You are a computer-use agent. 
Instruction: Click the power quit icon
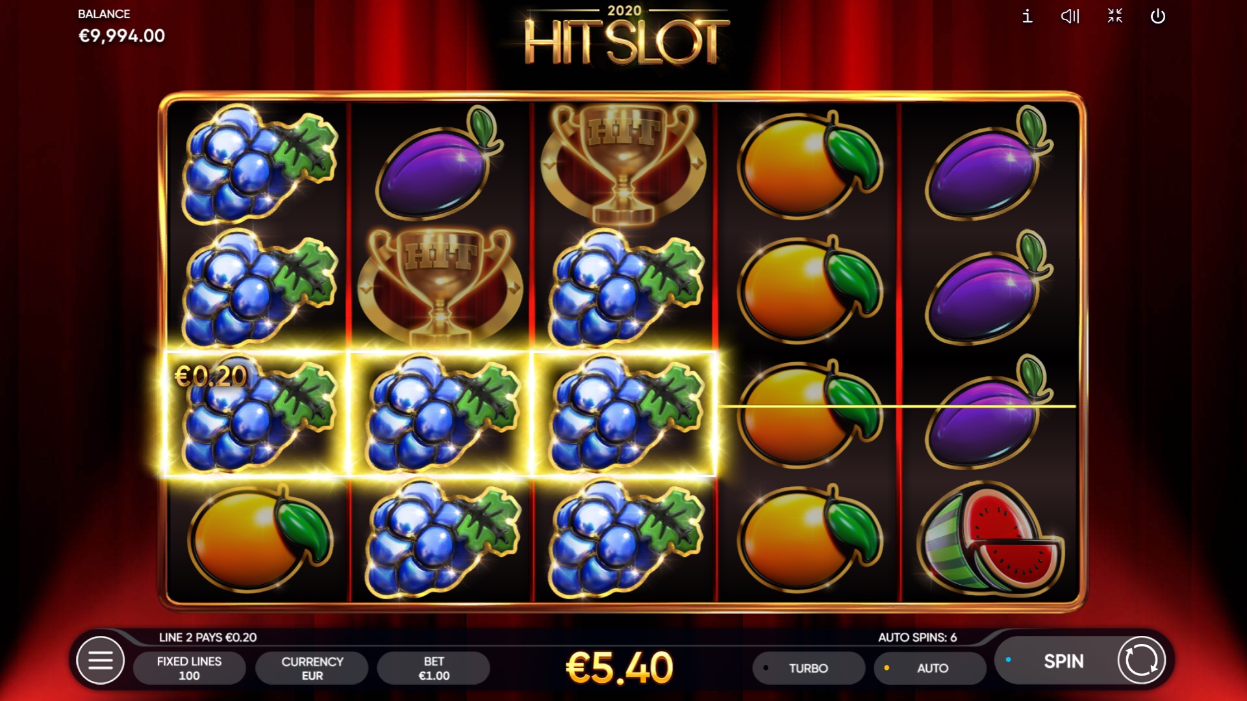click(x=1157, y=16)
